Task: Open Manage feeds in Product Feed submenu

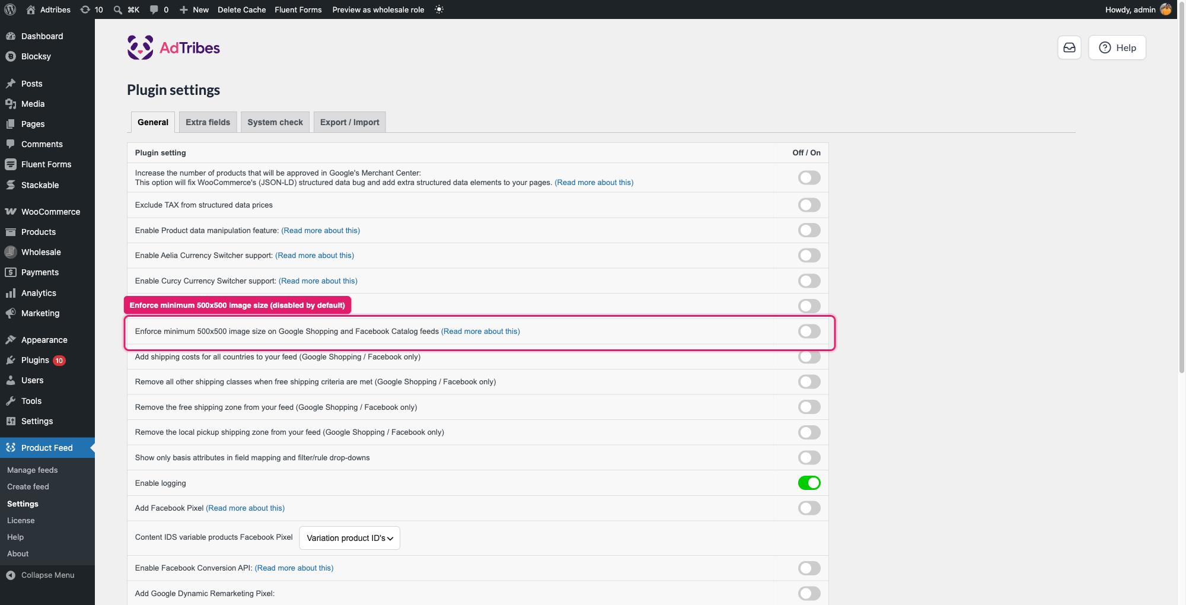Action: pyautogui.click(x=33, y=470)
